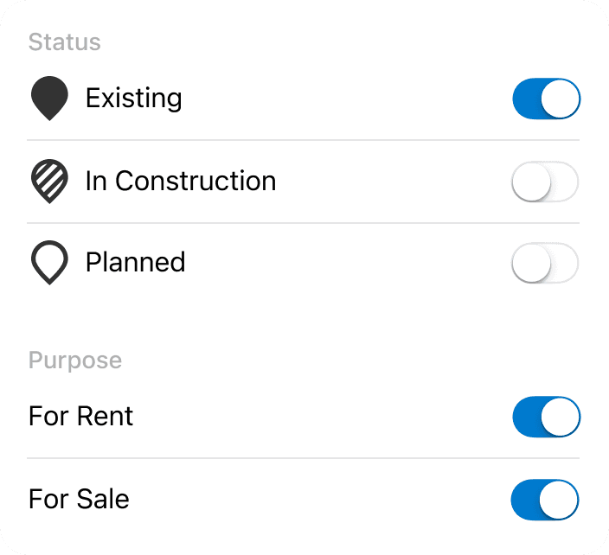The height and width of the screenshot is (555, 609).
Task: Switch on the Planned status toggle
Action: click(x=546, y=263)
